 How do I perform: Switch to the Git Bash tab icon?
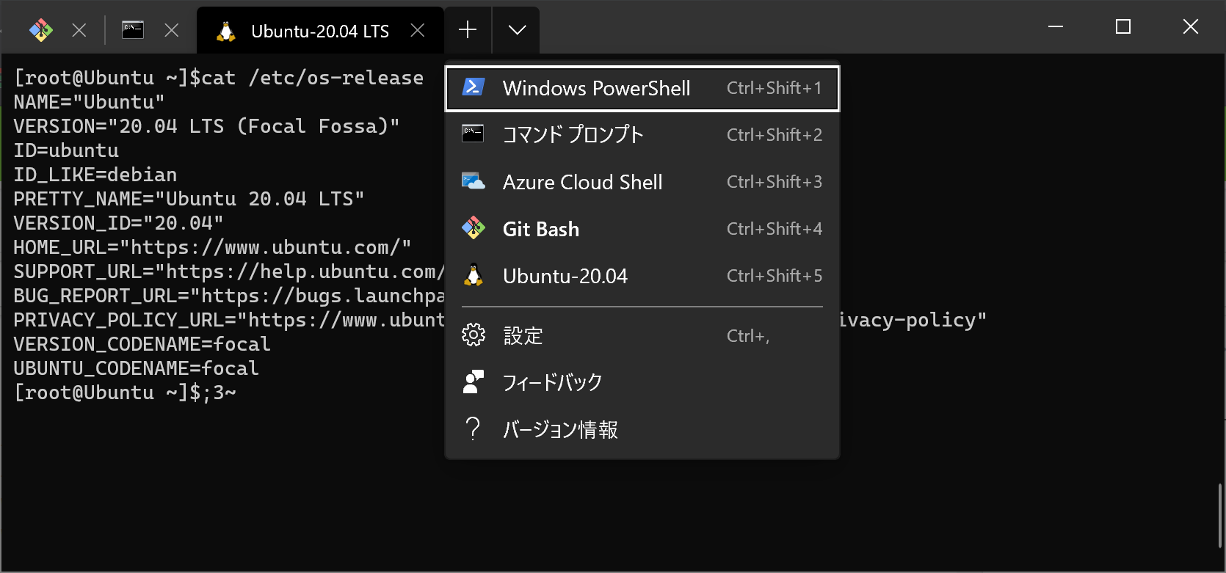pos(41,30)
